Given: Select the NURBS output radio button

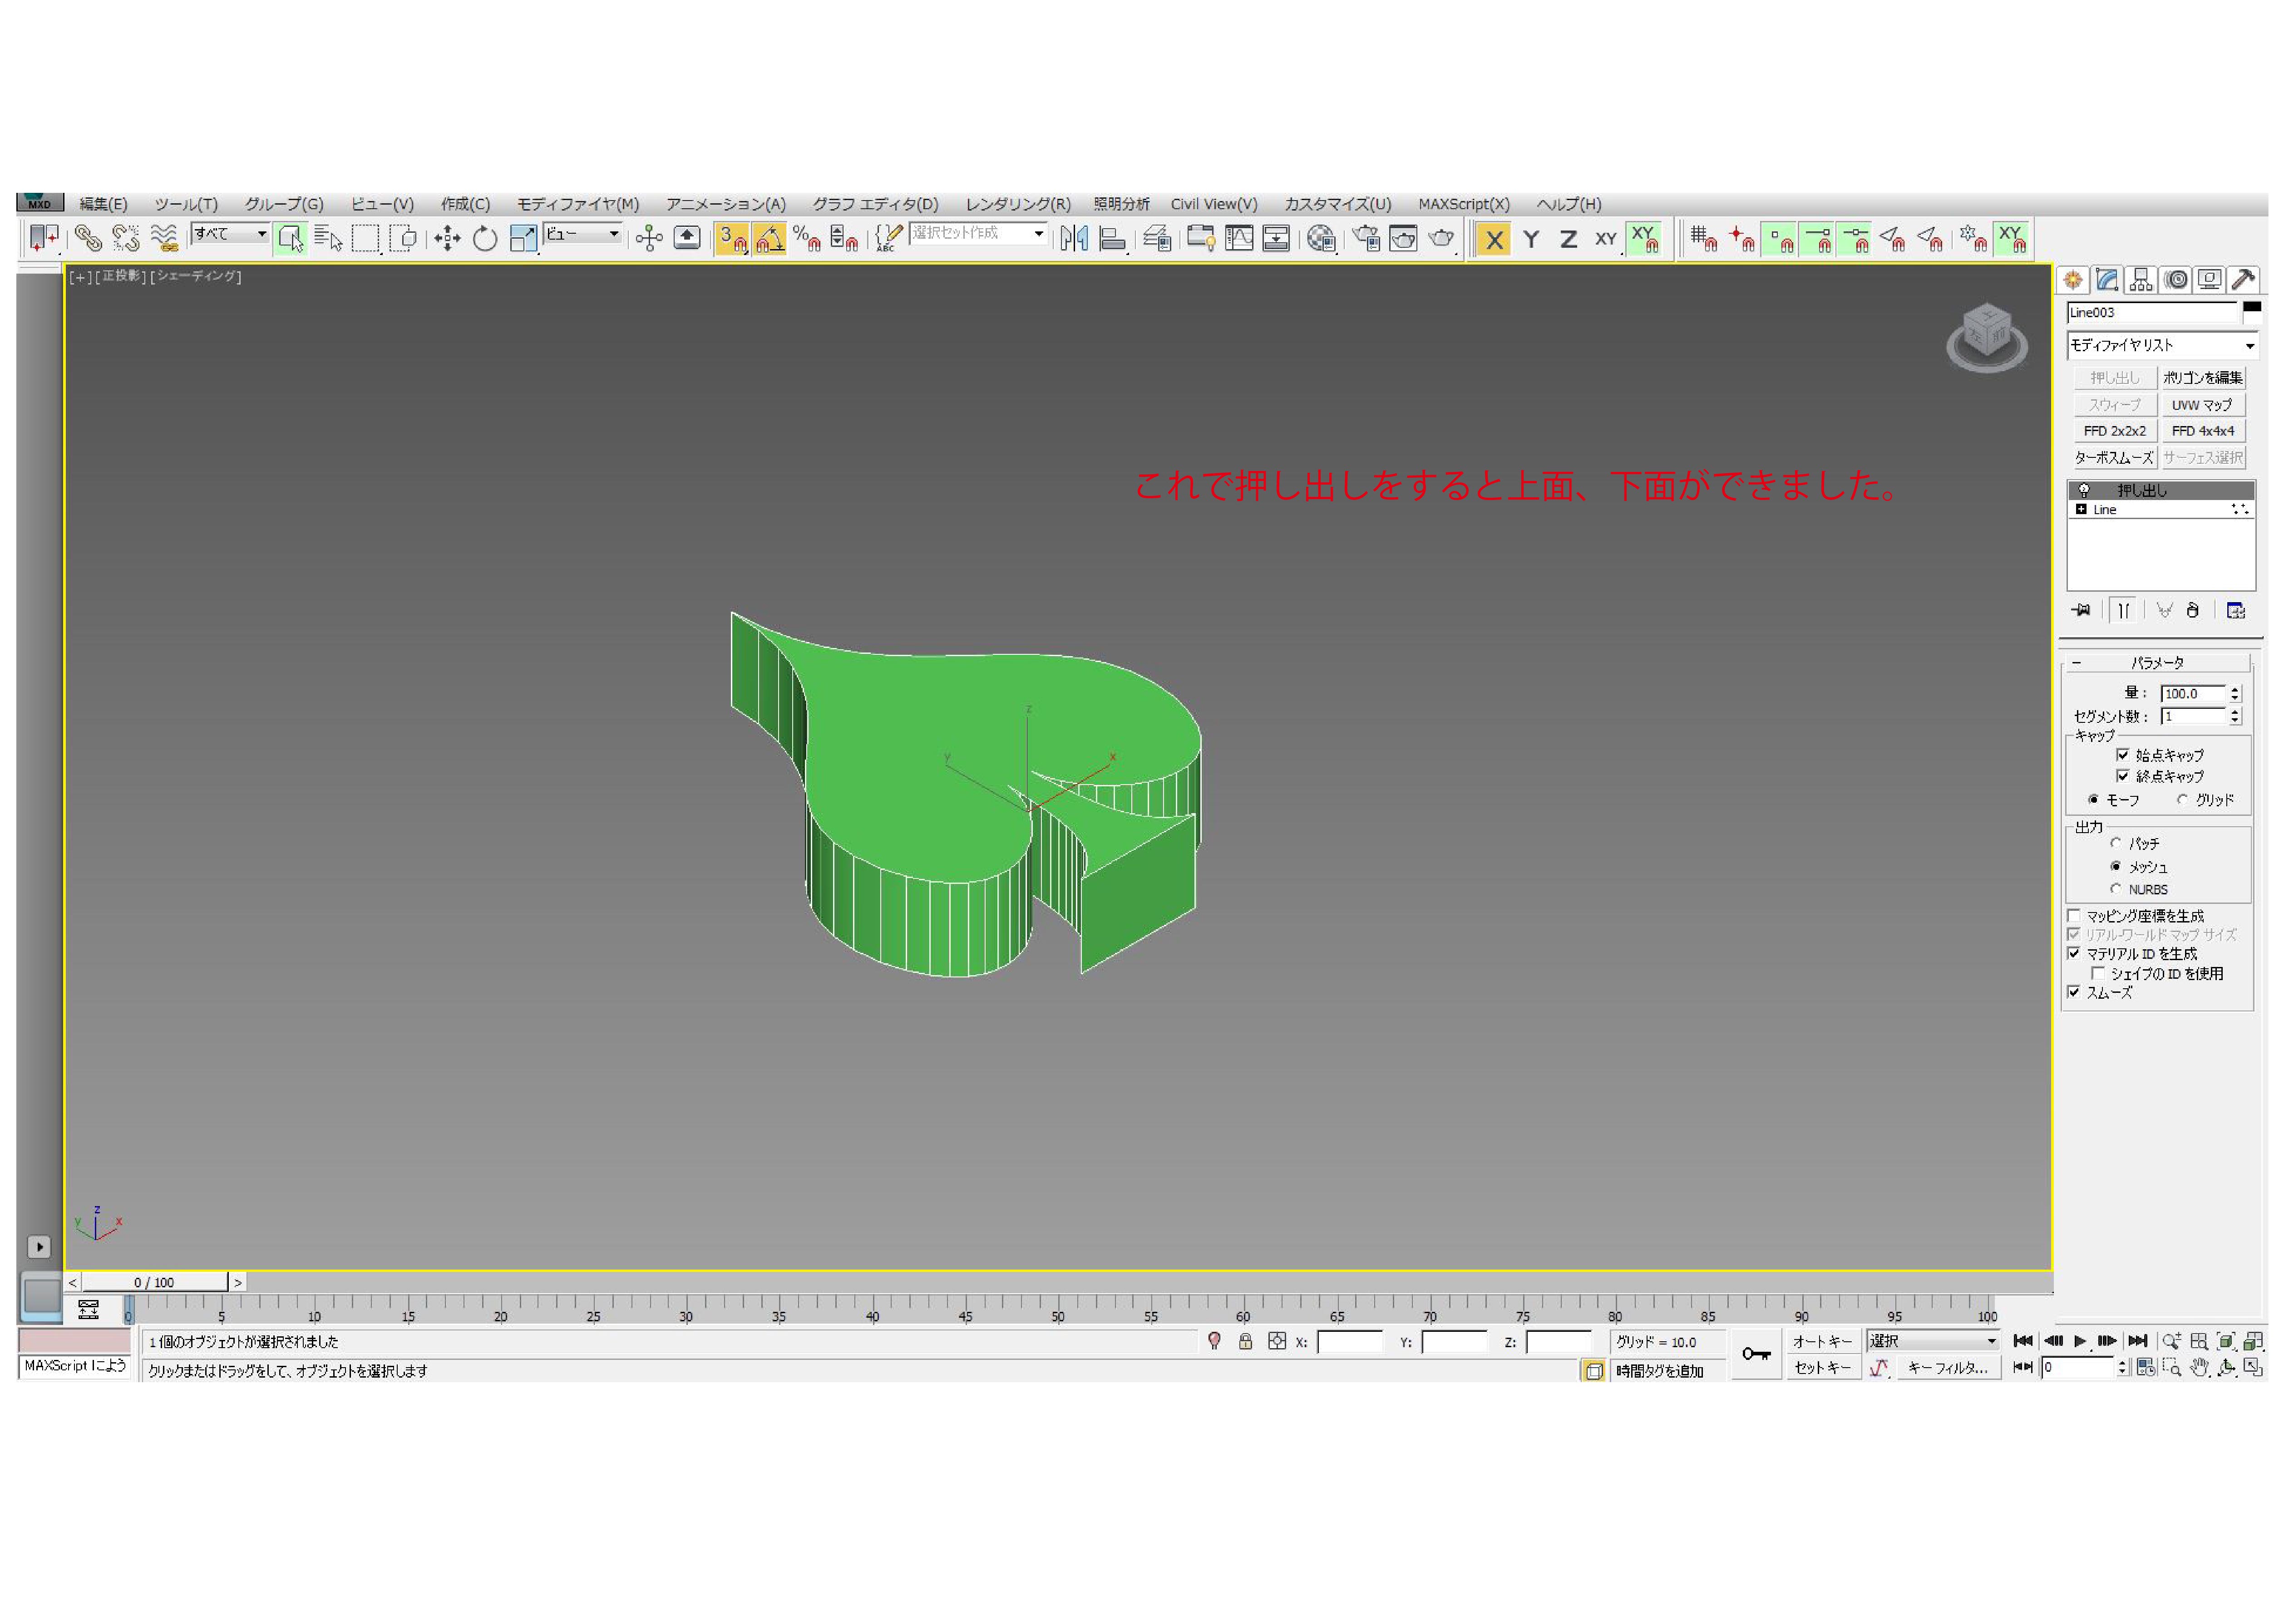Looking at the screenshot, I should (x=2115, y=889).
